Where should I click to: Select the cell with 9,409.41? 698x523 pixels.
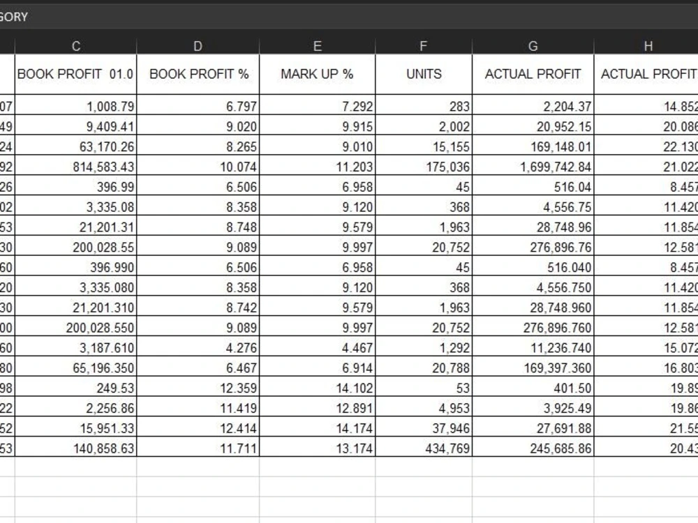(x=75, y=125)
